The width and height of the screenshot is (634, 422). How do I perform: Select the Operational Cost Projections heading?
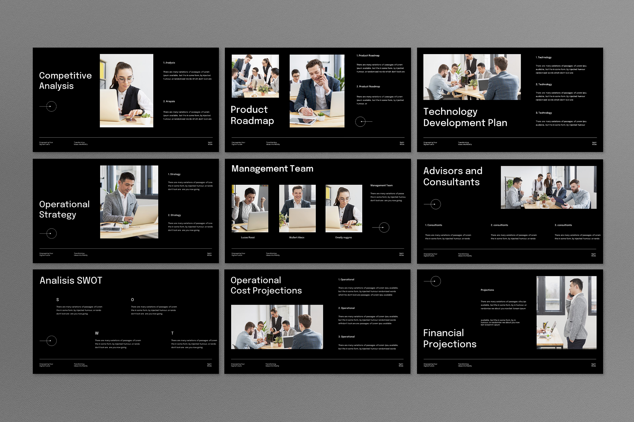pos(266,285)
